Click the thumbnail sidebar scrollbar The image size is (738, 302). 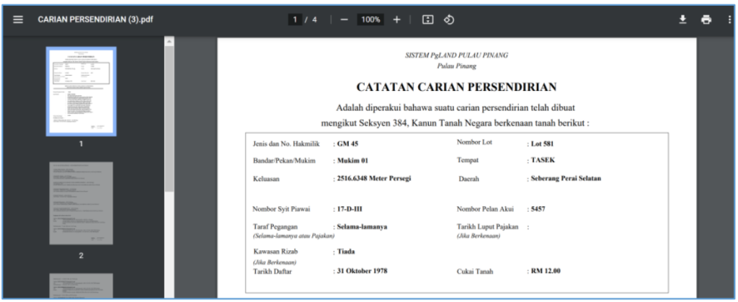(x=169, y=115)
